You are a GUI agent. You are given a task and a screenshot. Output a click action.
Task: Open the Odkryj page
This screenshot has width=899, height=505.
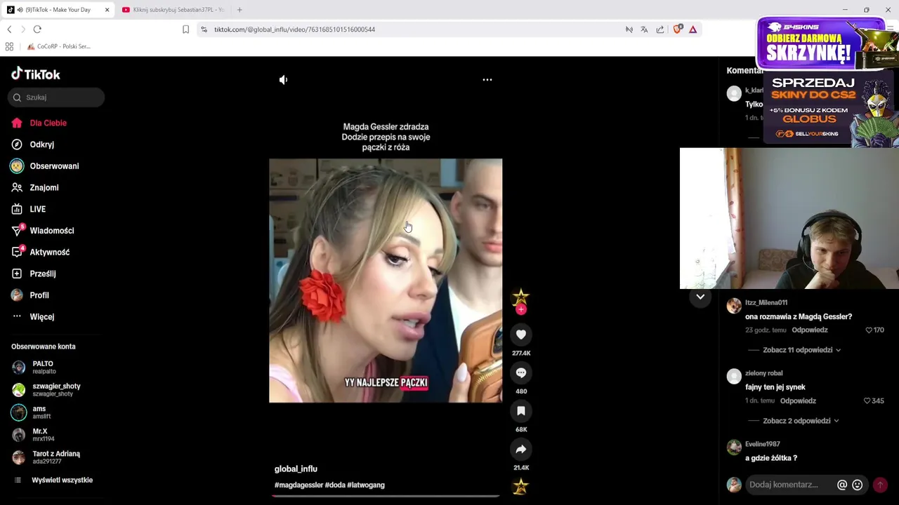click(42, 144)
